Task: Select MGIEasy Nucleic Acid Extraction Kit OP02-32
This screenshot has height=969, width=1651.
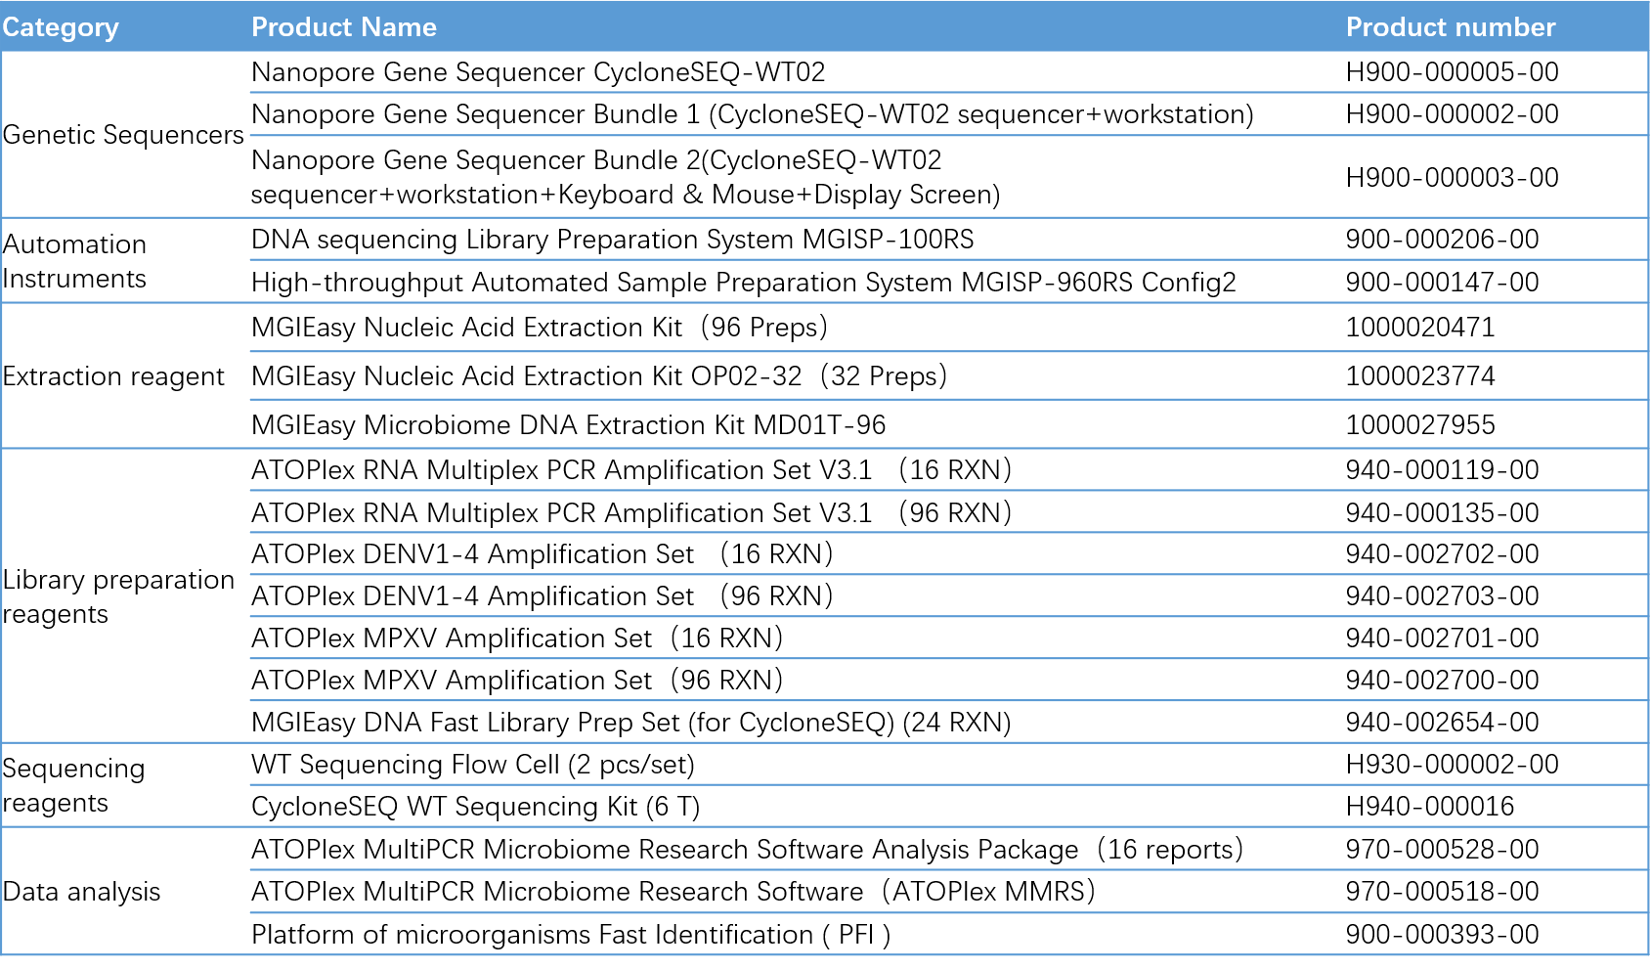Action: 599,376
